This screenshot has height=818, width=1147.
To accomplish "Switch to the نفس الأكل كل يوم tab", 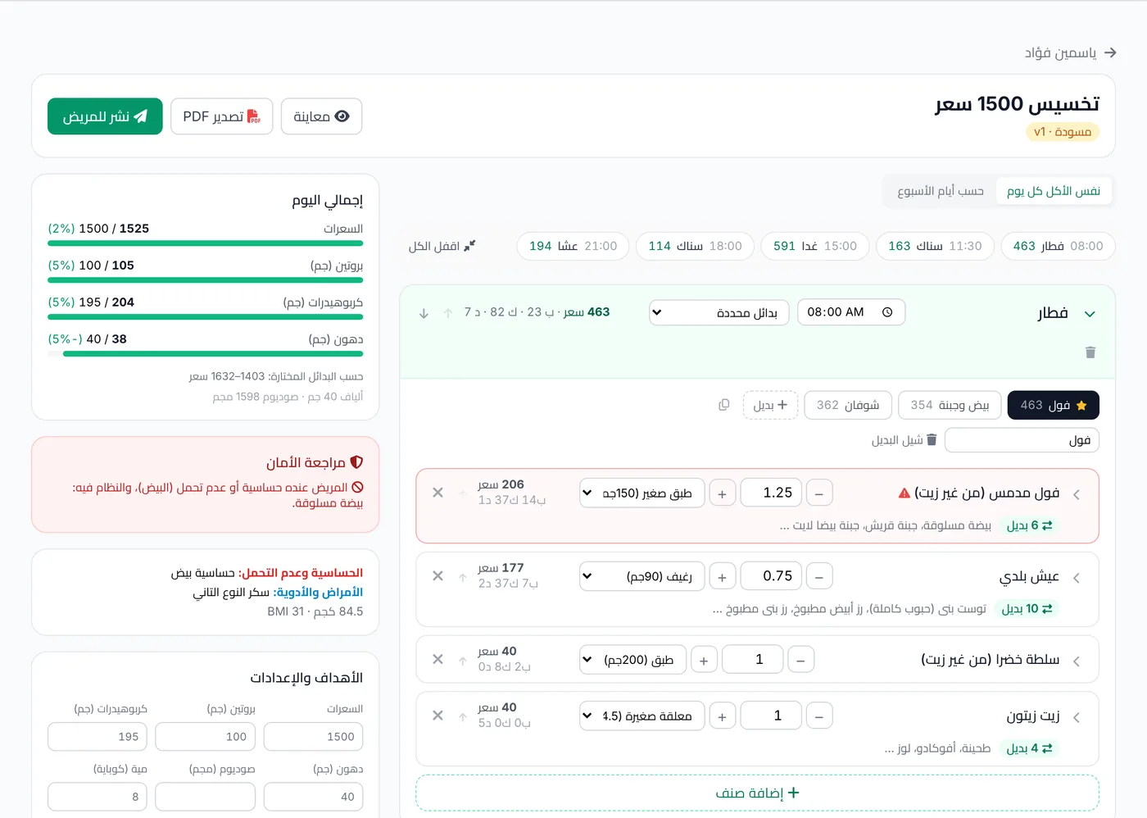I will [1054, 191].
